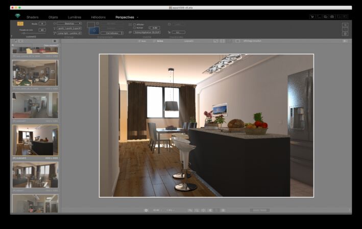Image resolution: width=362 pixels, height=229 pixels.
Task: Click the list view icon atop thumbnail panel
Action: 14,41
